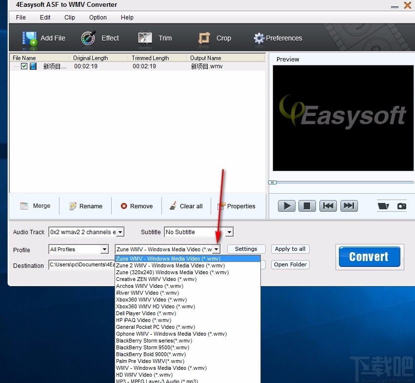Take a snapshot with the camera icon
Viewport: 415px width, 383px height.
click(402, 206)
